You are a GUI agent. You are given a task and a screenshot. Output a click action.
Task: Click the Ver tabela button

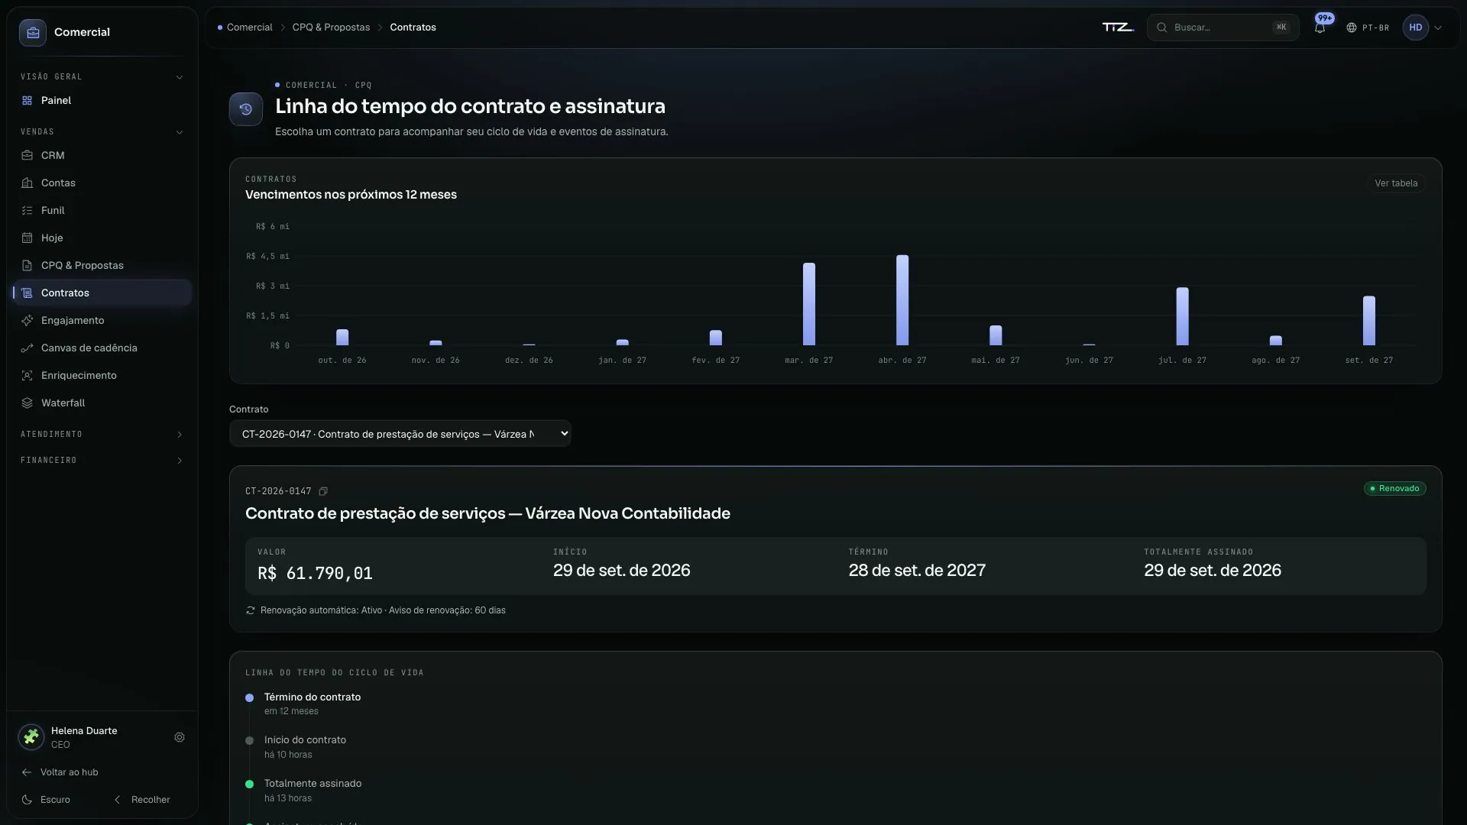tap(1396, 183)
